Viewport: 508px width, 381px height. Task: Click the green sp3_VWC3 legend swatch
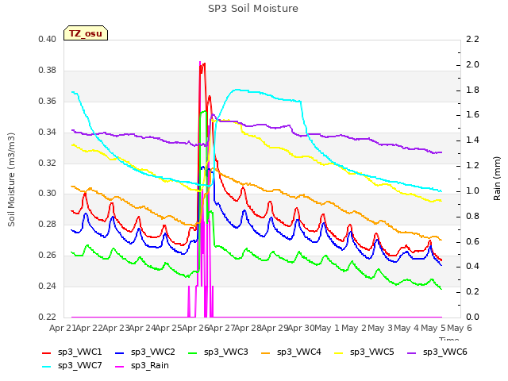click(193, 352)
